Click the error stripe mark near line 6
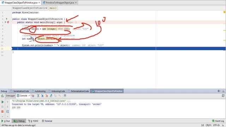The height and width of the screenshot is (127, 226). coord(225,30)
